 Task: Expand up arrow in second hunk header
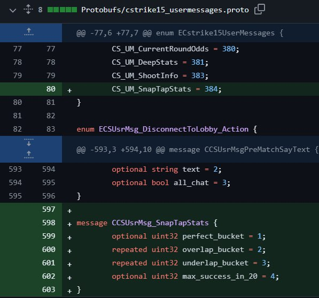point(29,155)
